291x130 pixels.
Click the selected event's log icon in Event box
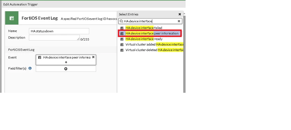point(39,57)
